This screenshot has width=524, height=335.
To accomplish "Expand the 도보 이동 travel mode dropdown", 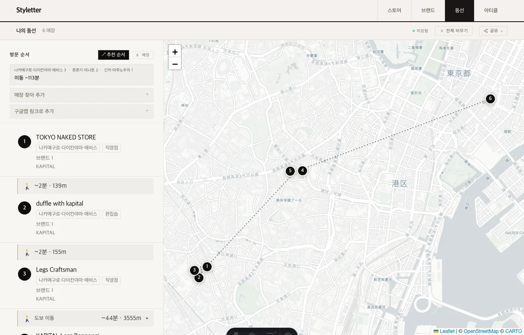I will pos(147,318).
